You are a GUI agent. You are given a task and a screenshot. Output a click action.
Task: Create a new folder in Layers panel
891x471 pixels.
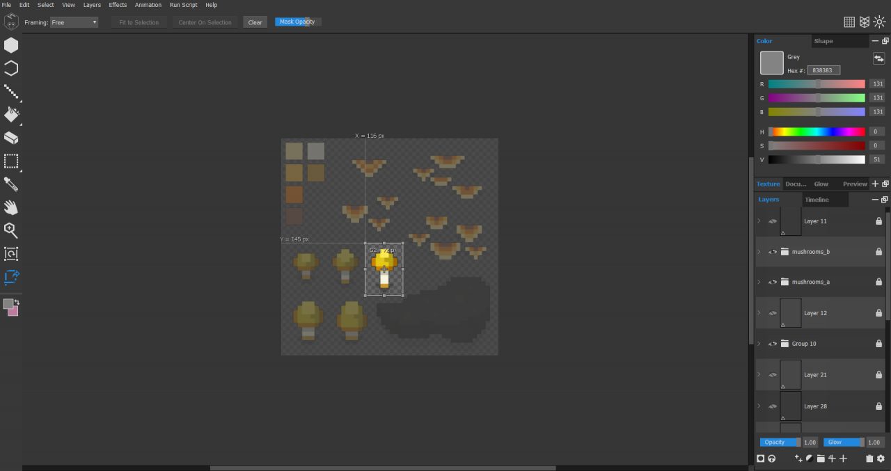point(820,458)
